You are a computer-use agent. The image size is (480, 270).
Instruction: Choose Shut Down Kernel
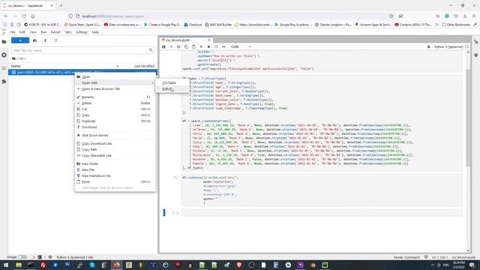[115, 135]
